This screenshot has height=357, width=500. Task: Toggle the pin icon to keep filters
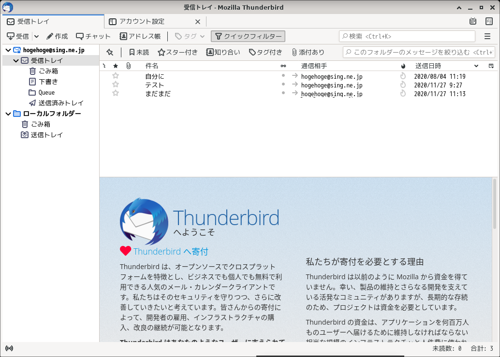(x=110, y=52)
